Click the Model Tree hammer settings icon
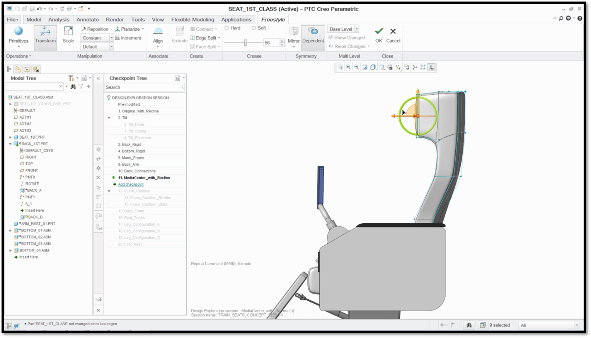Viewport: 591px width, 338px height. [71, 78]
